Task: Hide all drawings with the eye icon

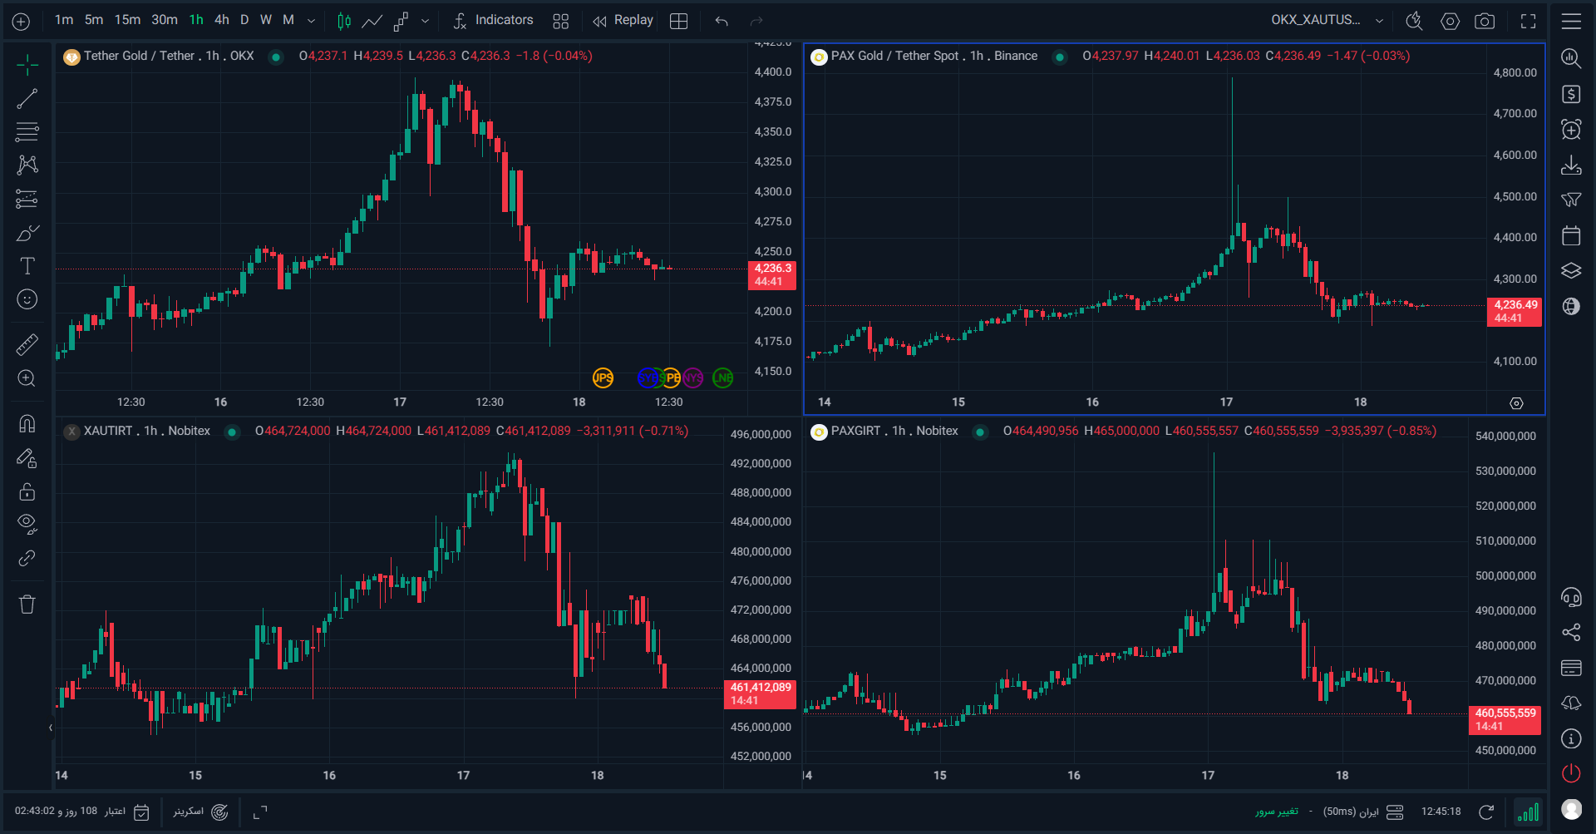Action: [27, 524]
